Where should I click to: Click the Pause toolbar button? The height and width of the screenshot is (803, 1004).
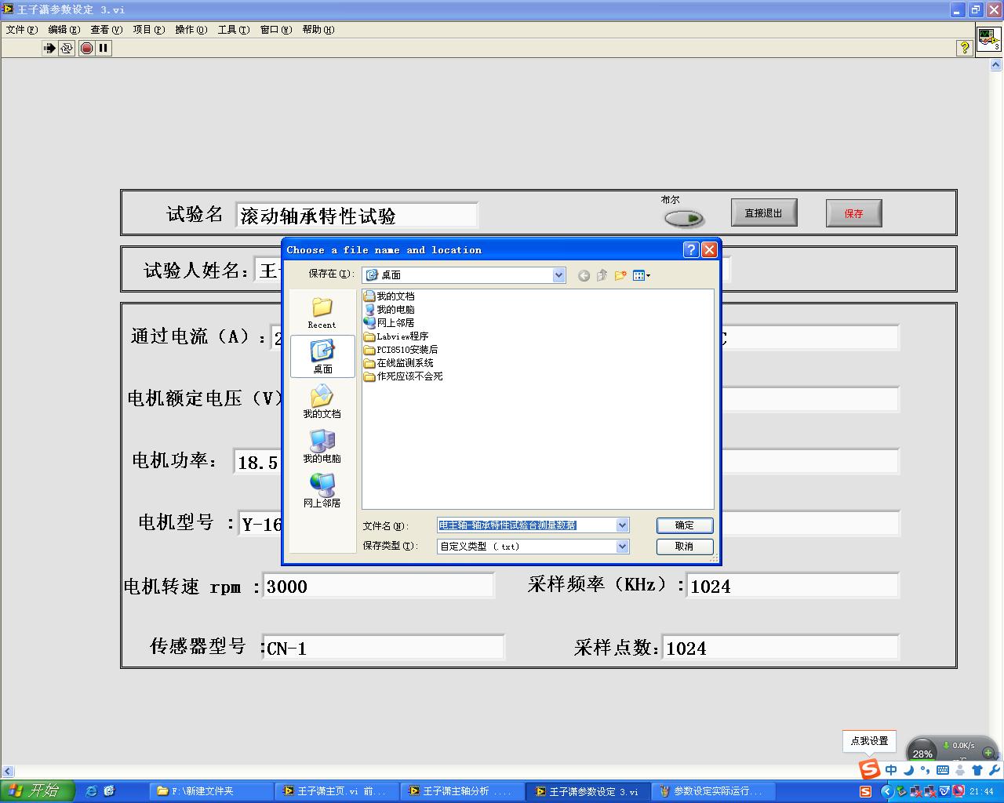point(104,48)
